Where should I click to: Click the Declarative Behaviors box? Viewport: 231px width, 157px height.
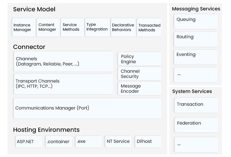click(123, 28)
